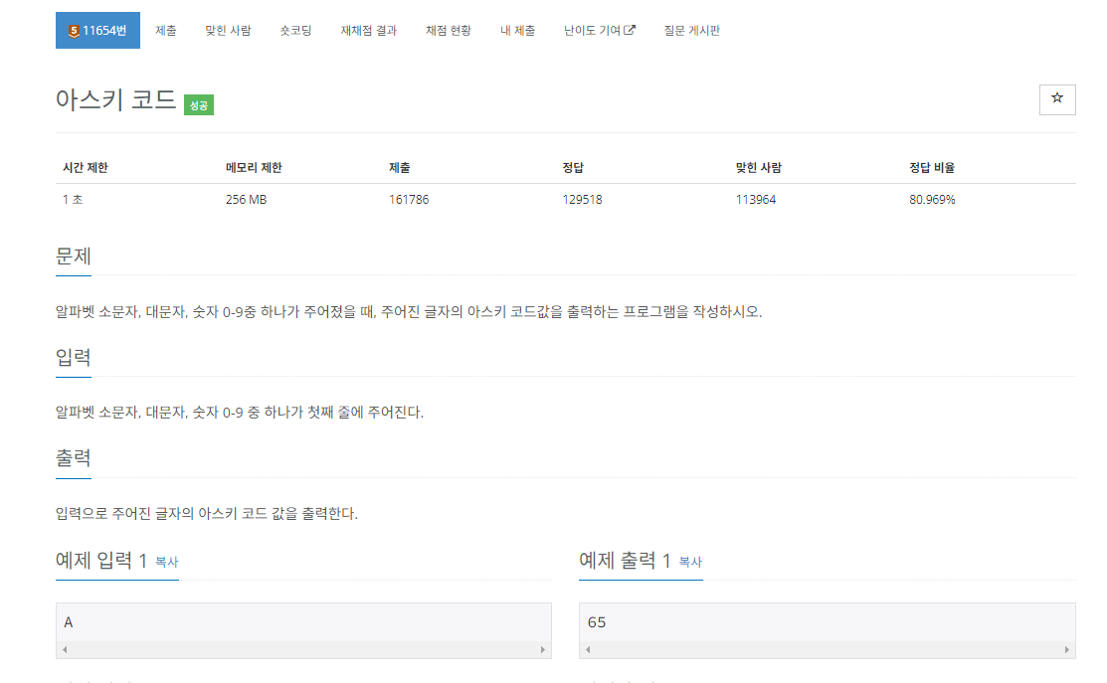The image size is (1107, 683).
Task: Click the 복사 link for 예제 출력 1
Action: coord(690,563)
